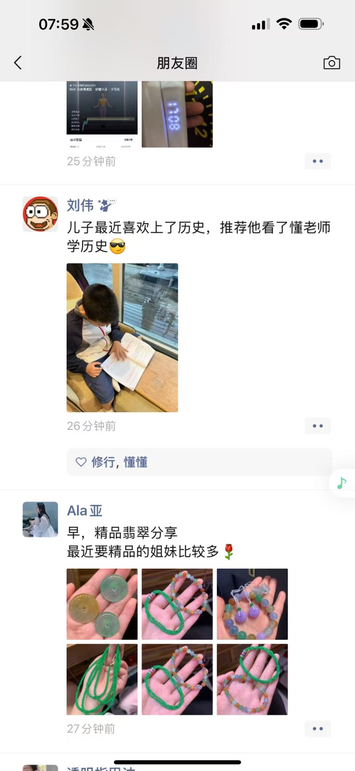Tap the back arrow in header
Image resolution: width=355 pixels, height=771 pixels.
pyautogui.click(x=18, y=63)
